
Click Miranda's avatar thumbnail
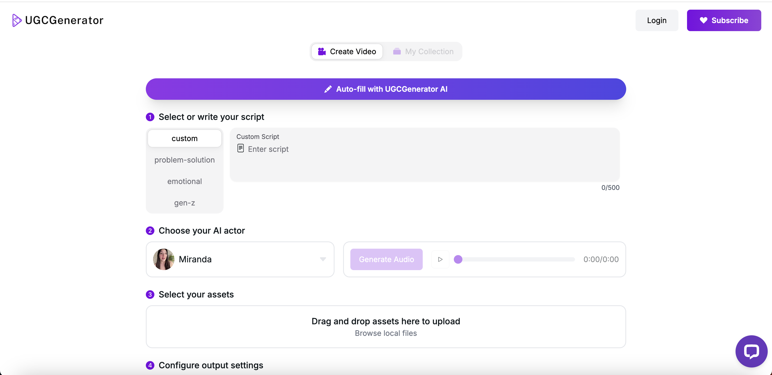click(164, 259)
